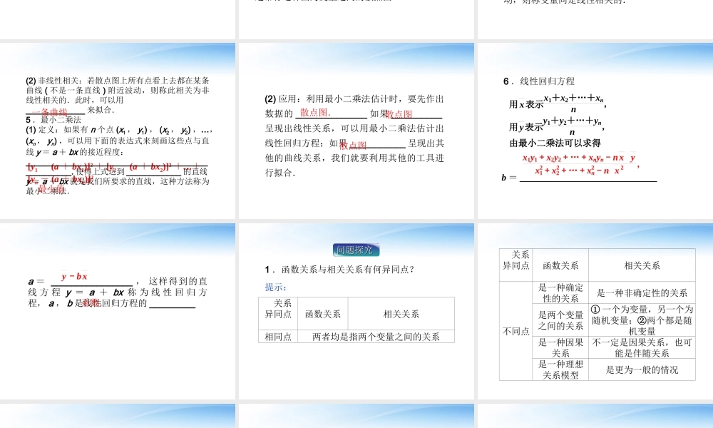
Task: Click the 函数关系 header in the 相同点 table
Action: [323, 314]
